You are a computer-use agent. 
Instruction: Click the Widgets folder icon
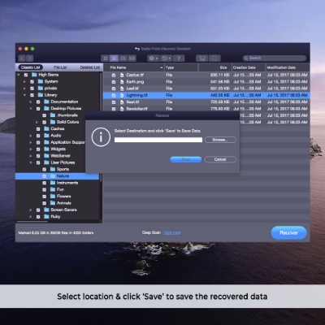point(46,149)
